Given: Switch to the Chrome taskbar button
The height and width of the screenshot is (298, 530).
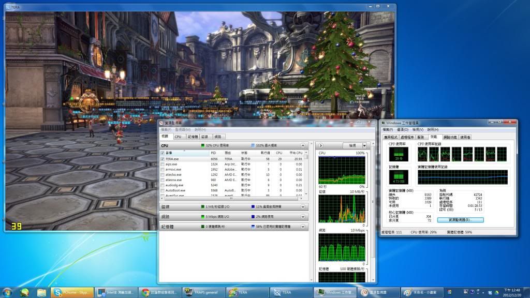Looking at the screenshot, I should pos(160,292).
